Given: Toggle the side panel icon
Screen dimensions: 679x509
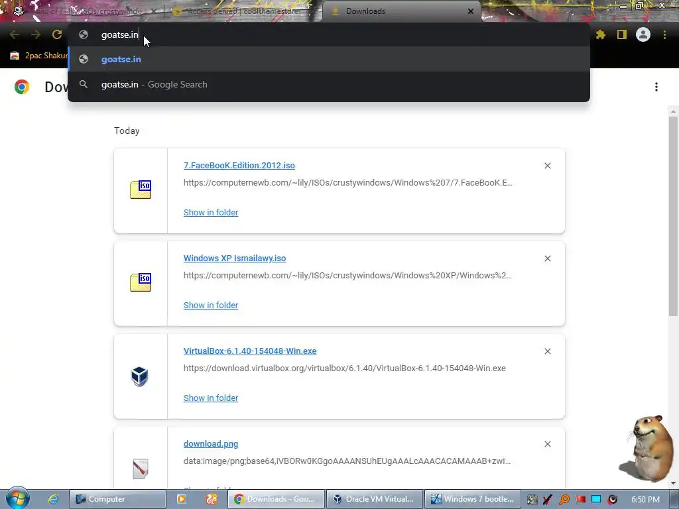Looking at the screenshot, I should point(621,34).
